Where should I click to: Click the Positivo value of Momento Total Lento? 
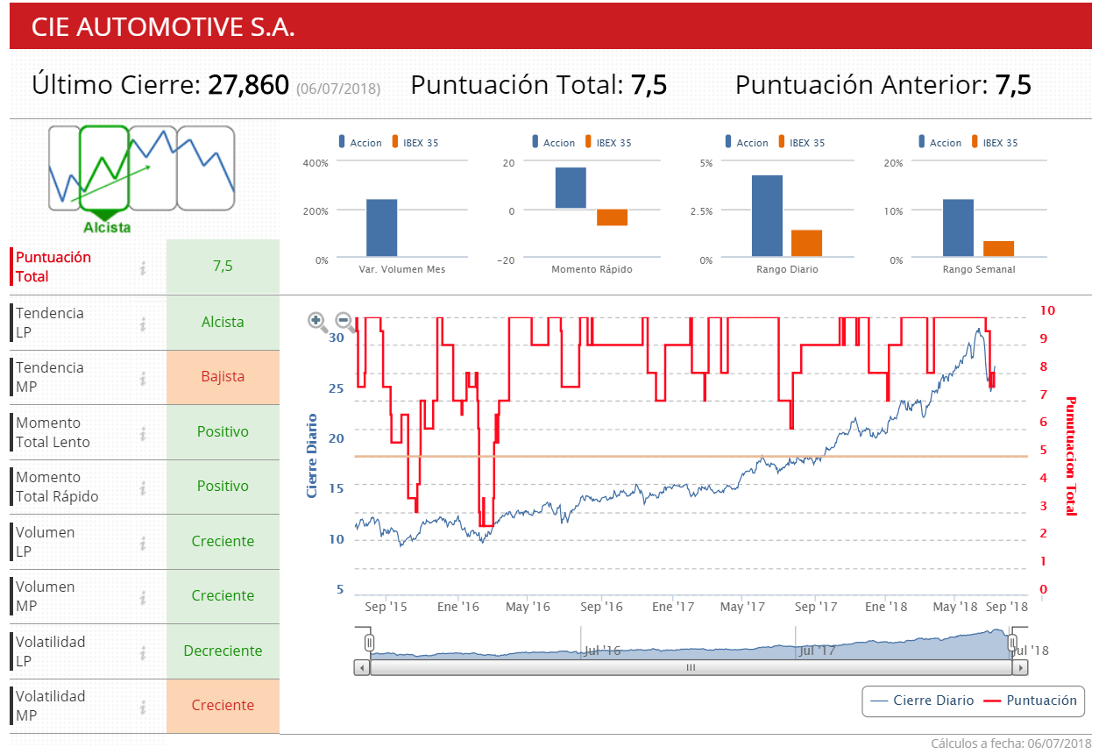(x=223, y=431)
